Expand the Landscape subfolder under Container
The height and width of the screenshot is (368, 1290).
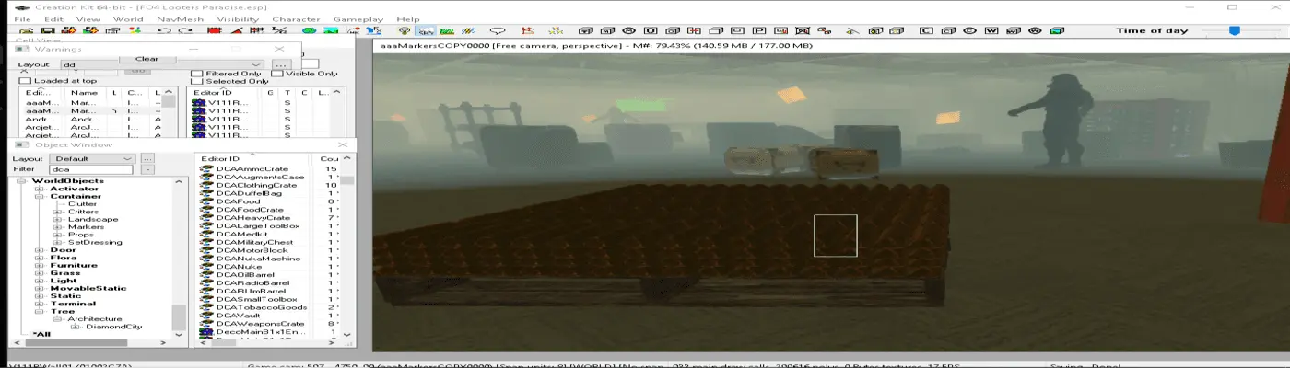click(57, 219)
